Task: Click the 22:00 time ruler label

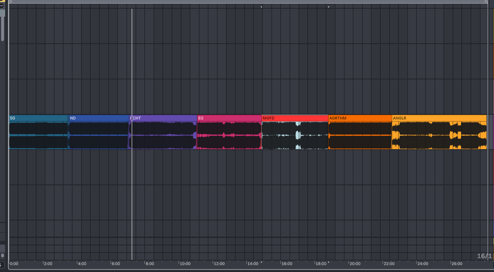Action: pyautogui.click(x=389, y=264)
